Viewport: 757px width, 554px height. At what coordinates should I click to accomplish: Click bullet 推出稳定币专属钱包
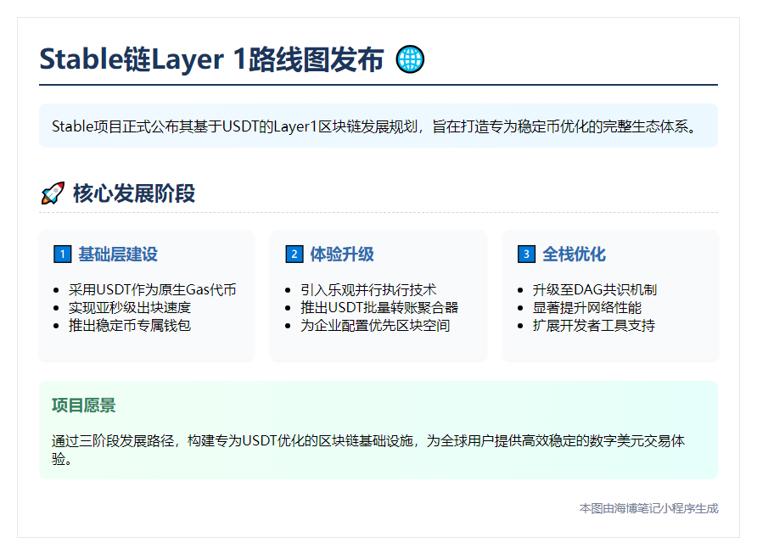tap(130, 325)
